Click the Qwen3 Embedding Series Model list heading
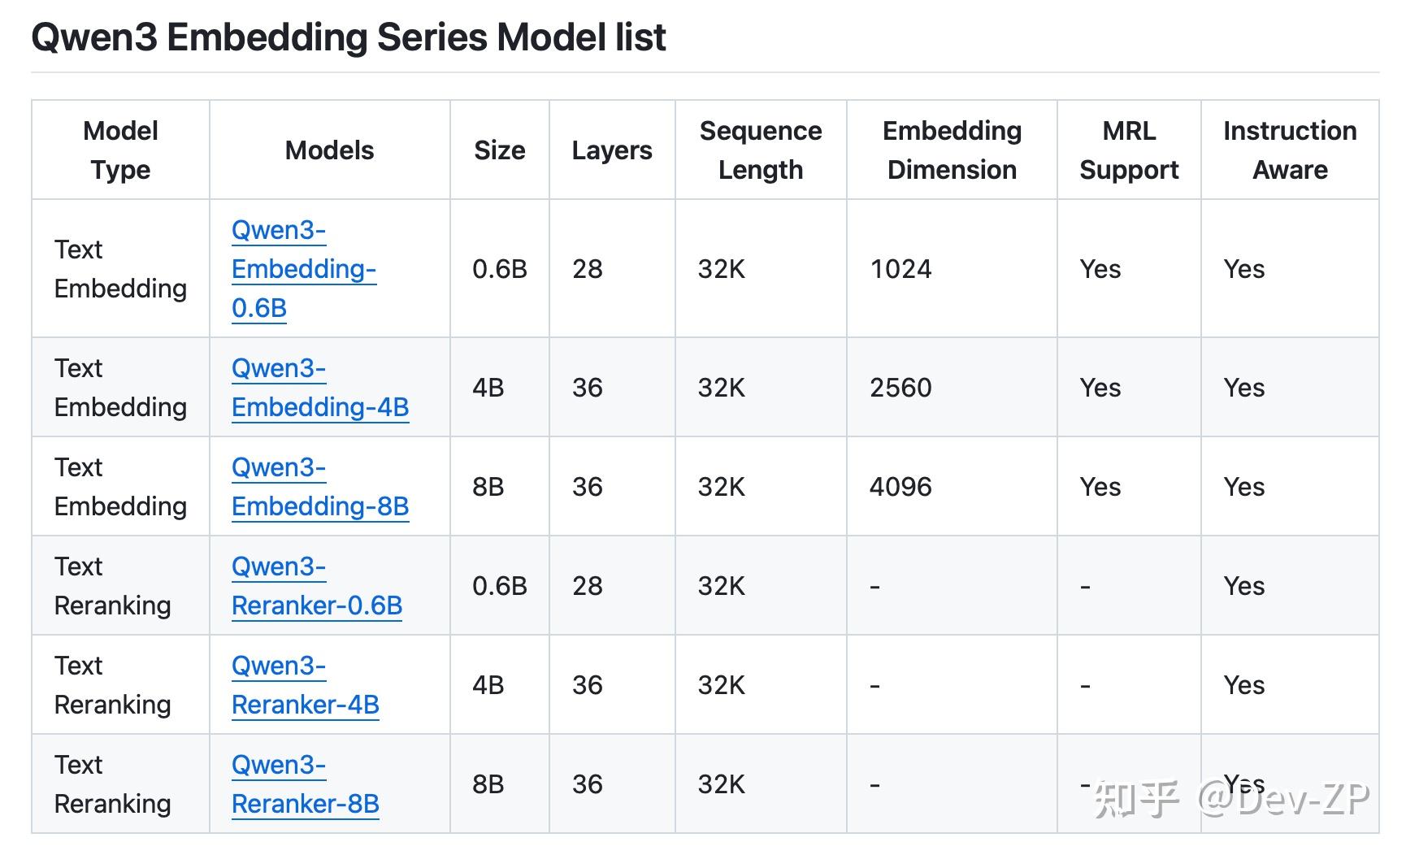 (x=348, y=37)
